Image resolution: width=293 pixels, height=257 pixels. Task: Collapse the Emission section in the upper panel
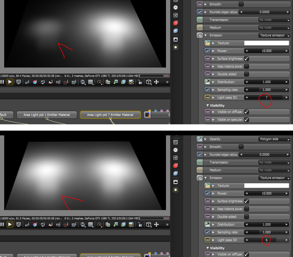tap(206, 35)
